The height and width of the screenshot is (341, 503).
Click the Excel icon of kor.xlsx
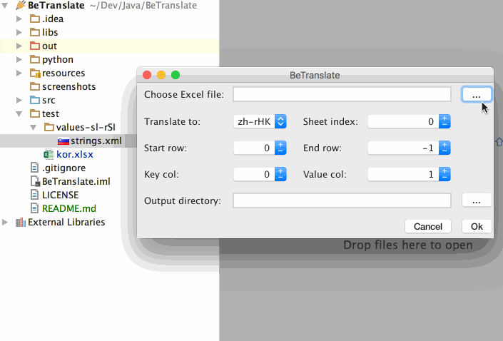coord(49,154)
